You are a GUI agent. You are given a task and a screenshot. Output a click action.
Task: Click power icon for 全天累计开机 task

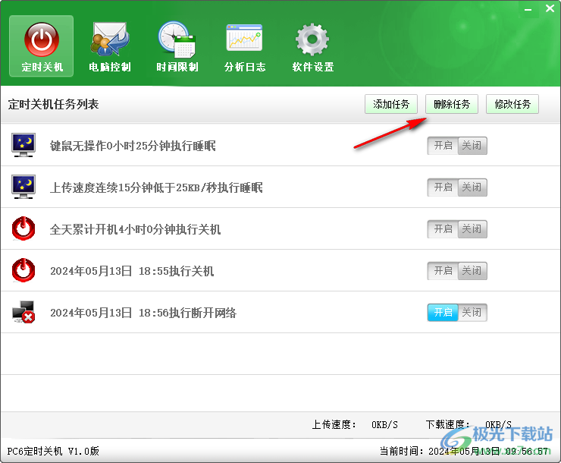click(x=24, y=228)
